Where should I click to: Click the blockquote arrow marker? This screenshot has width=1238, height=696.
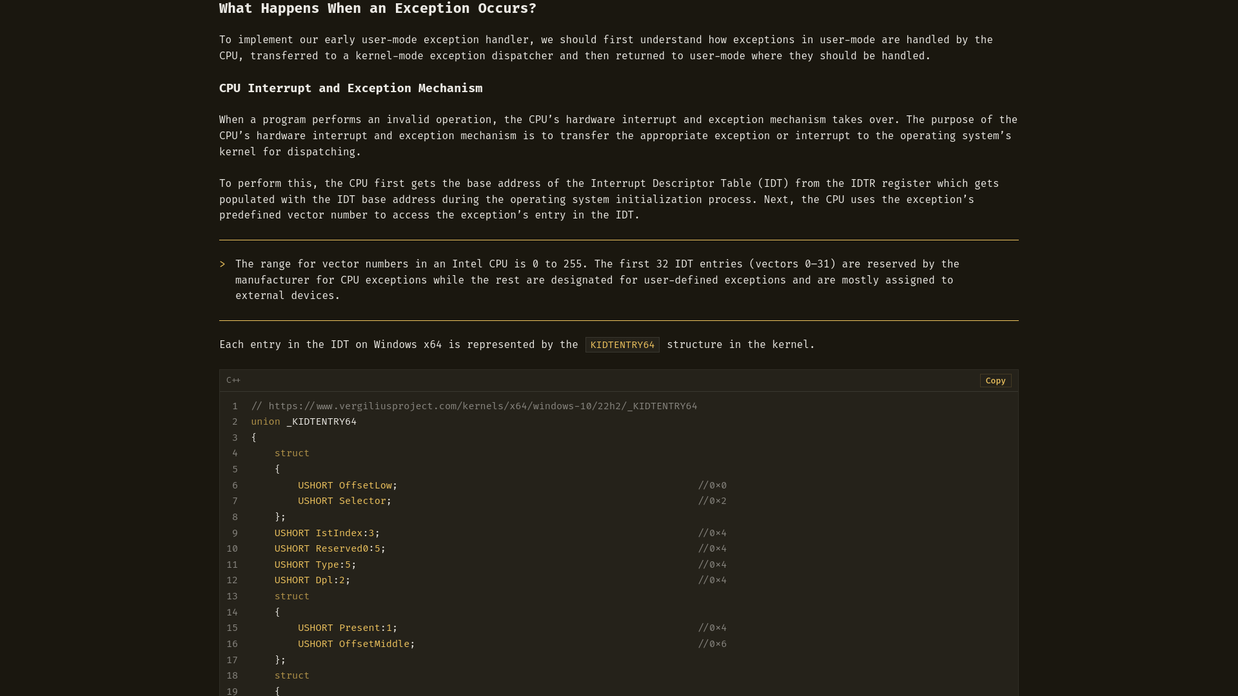(222, 264)
